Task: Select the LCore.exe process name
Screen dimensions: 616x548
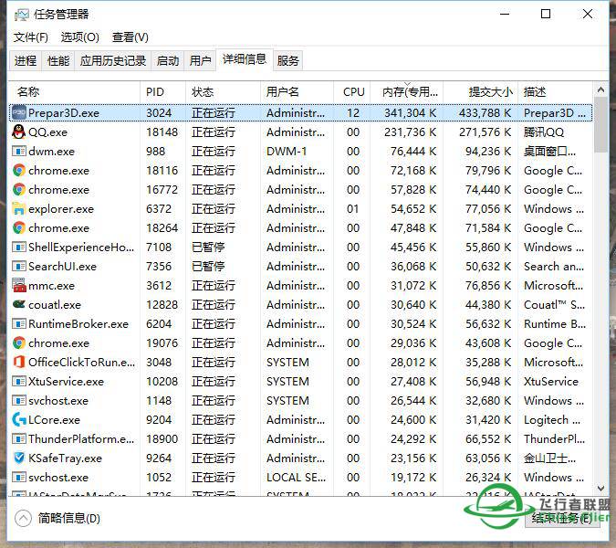Action: coord(54,420)
